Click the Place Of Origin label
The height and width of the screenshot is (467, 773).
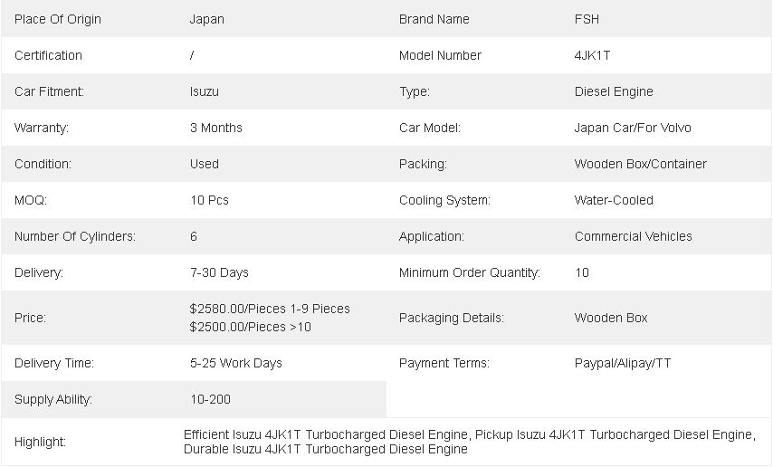click(58, 19)
